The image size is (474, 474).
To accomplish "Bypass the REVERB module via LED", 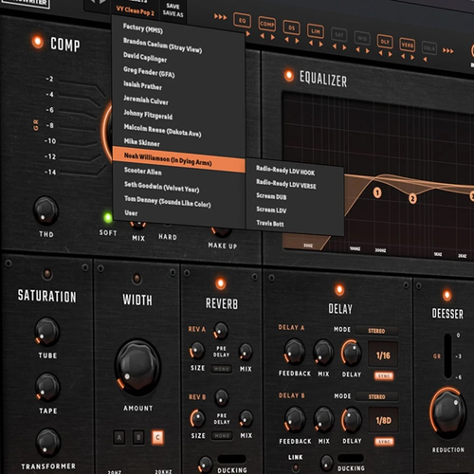I will (221, 283).
